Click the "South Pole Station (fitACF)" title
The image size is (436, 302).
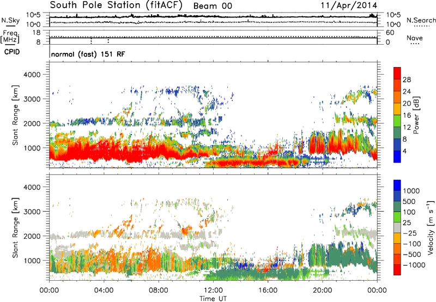(116, 5)
